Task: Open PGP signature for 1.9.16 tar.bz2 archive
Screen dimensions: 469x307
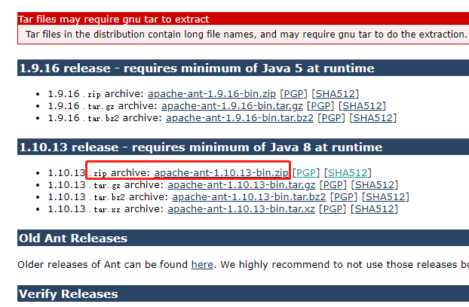Action: pyautogui.click(x=331, y=118)
